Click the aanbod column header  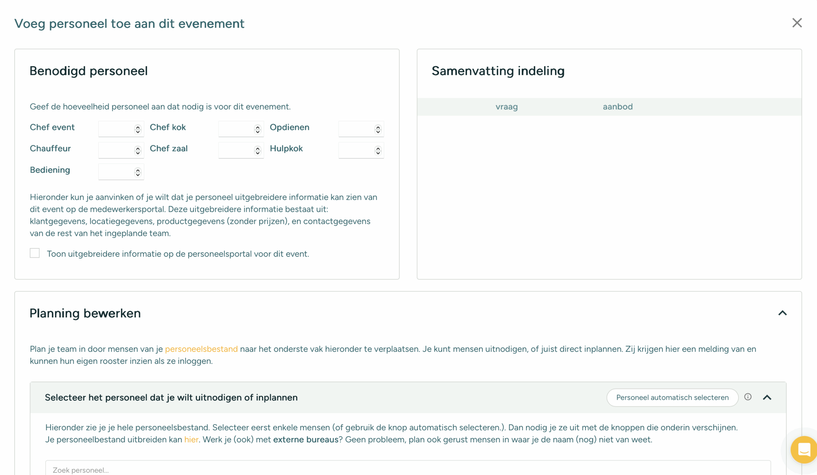[x=618, y=107]
